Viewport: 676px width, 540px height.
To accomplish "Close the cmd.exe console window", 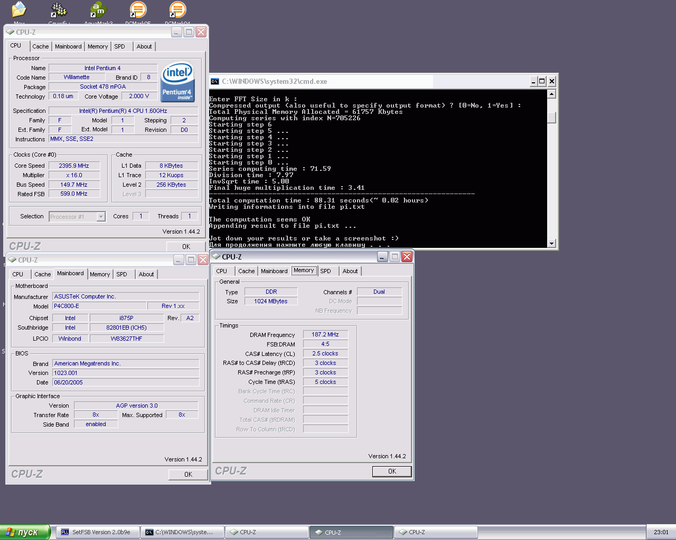I will pos(552,81).
